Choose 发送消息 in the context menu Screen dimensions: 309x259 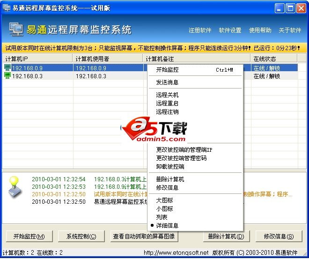(195, 82)
